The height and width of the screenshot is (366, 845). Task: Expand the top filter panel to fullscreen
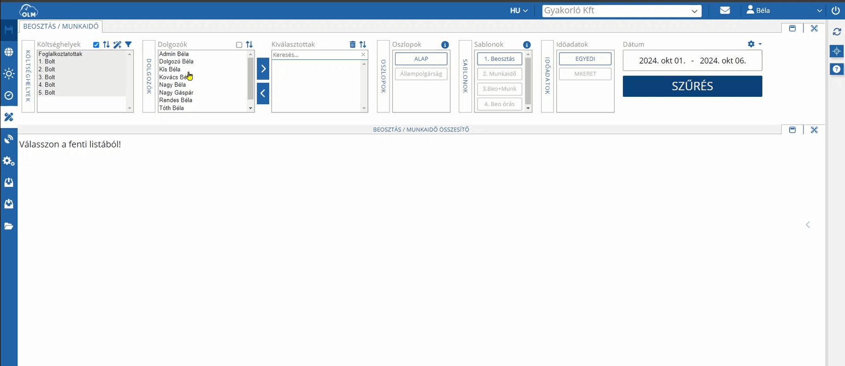[x=815, y=29]
